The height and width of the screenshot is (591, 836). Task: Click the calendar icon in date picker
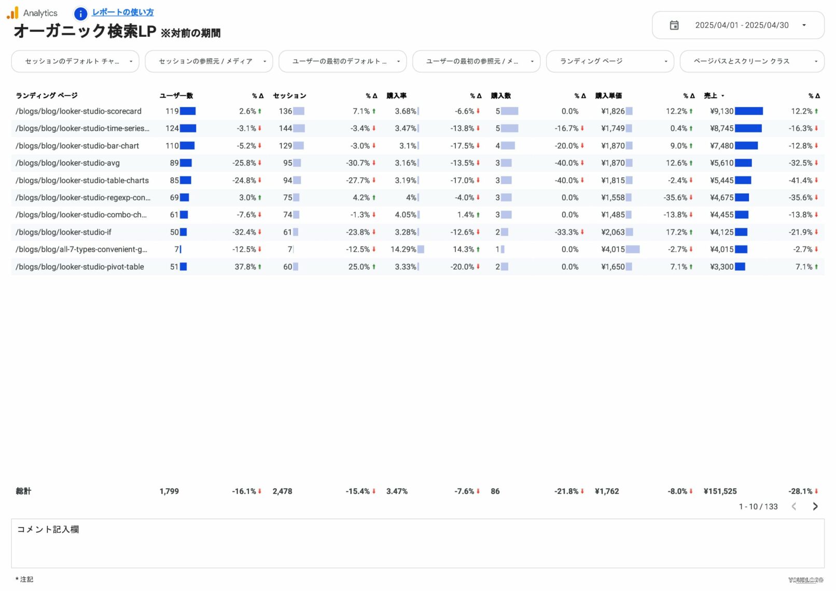pyautogui.click(x=674, y=25)
